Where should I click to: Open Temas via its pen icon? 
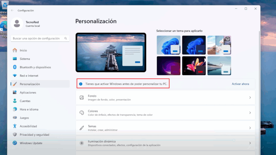pos(82,128)
